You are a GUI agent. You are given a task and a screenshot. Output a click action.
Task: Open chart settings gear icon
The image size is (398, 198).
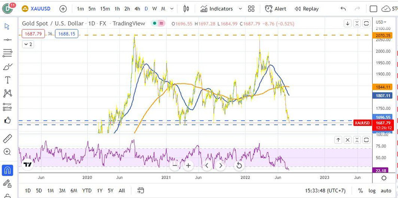[x=384, y=178]
